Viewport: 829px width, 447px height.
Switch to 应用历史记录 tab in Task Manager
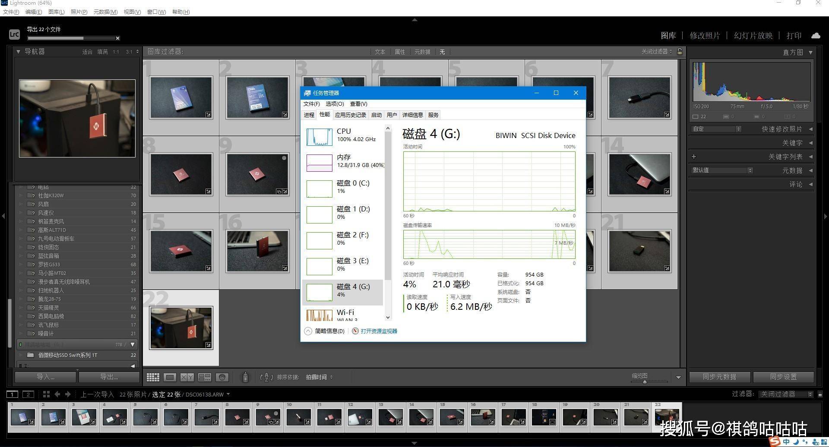coord(350,115)
